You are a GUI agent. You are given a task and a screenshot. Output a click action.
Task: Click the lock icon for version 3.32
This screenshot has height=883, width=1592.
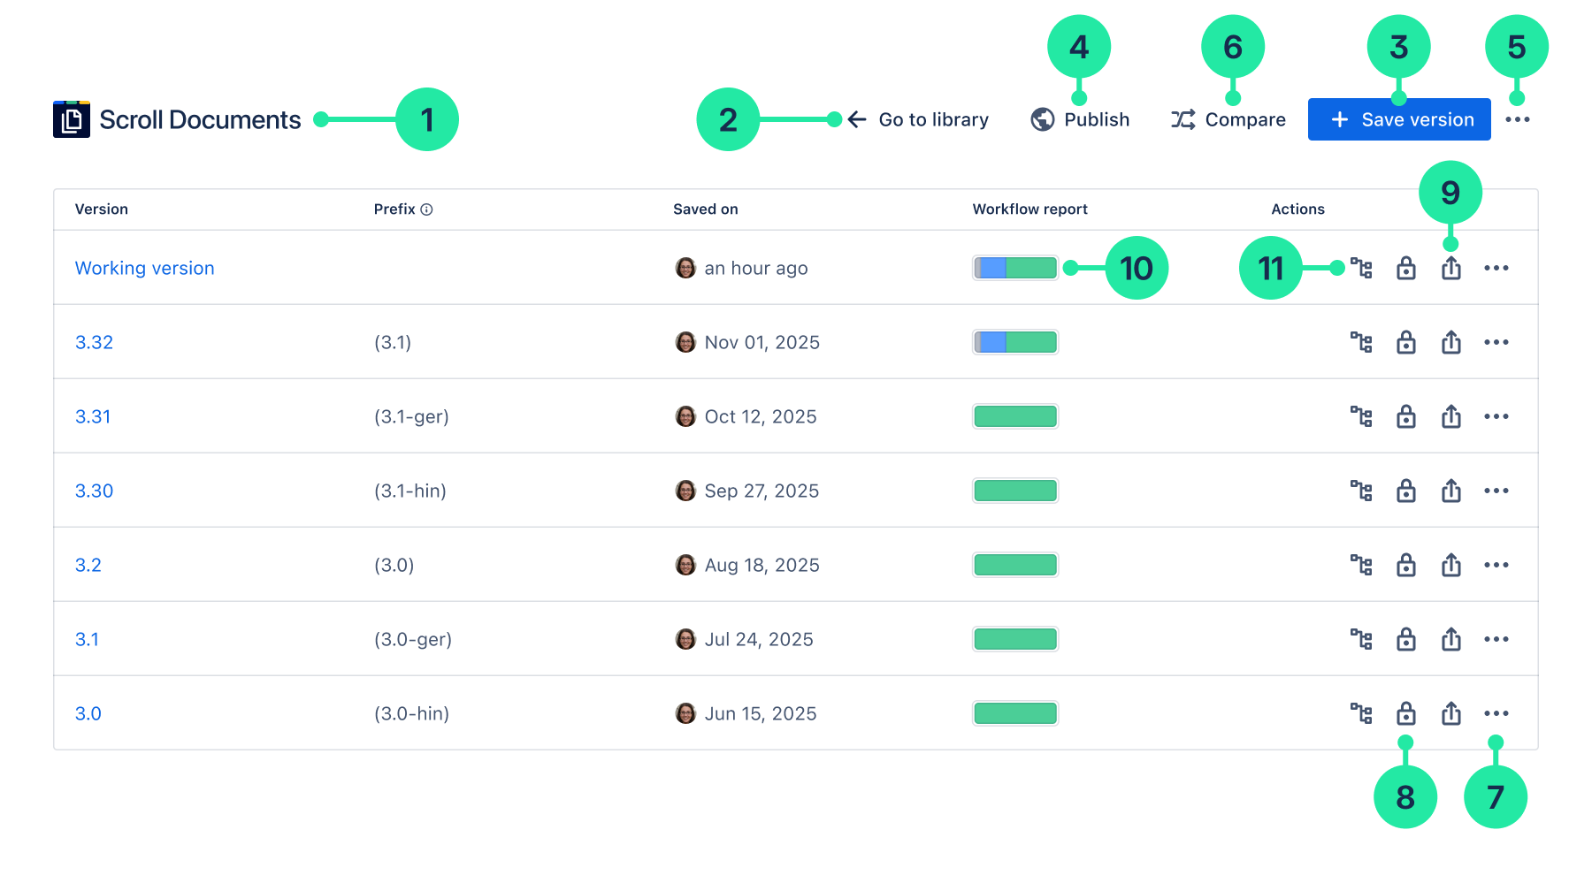click(x=1406, y=342)
